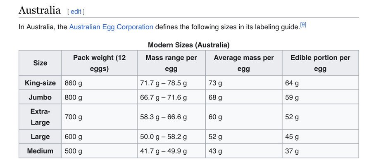
Task: Follow citation reference number 9
Action: click(303, 25)
